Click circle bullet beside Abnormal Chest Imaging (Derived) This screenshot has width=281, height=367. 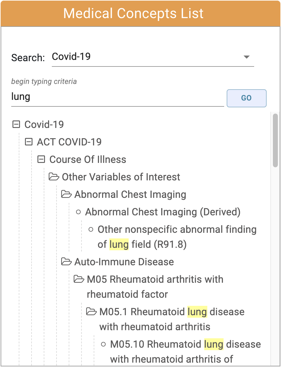click(79, 212)
